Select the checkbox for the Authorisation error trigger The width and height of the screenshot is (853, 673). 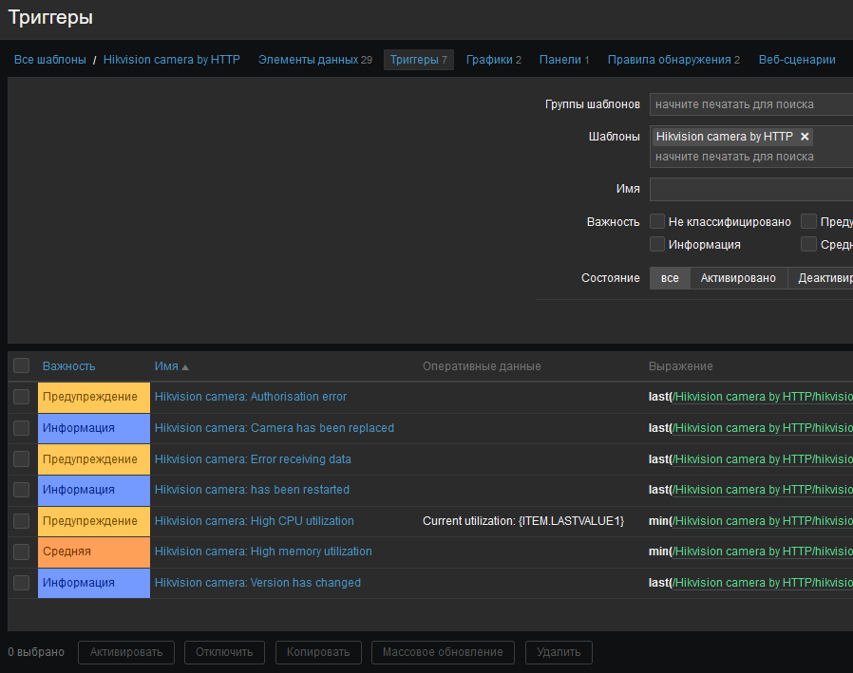22,397
